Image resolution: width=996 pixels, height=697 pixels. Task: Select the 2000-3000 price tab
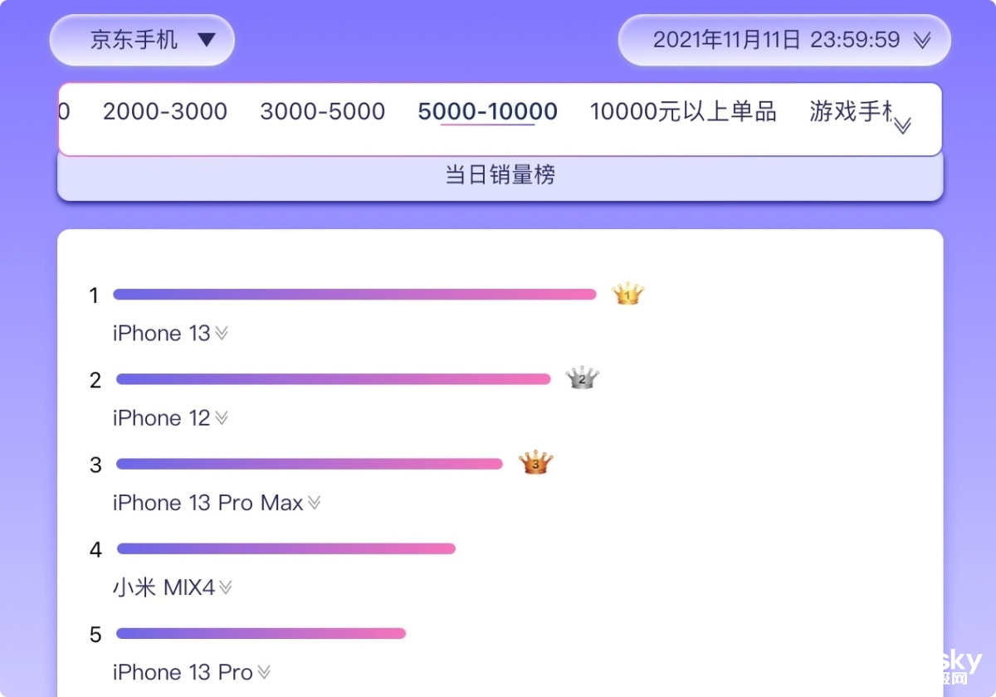(x=165, y=111)
